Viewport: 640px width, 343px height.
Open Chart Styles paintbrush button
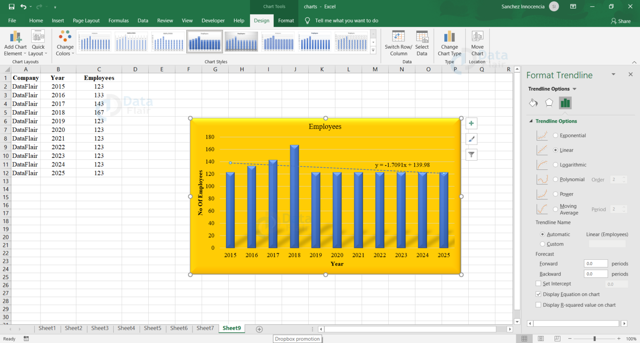[x=471, y=139]
